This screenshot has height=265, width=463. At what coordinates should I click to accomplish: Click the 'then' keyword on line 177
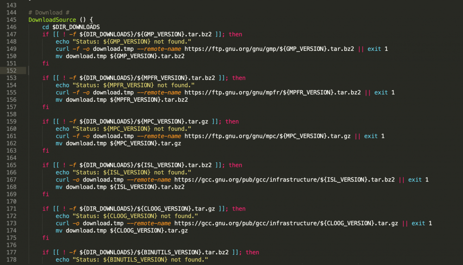[x=252, y=253]
